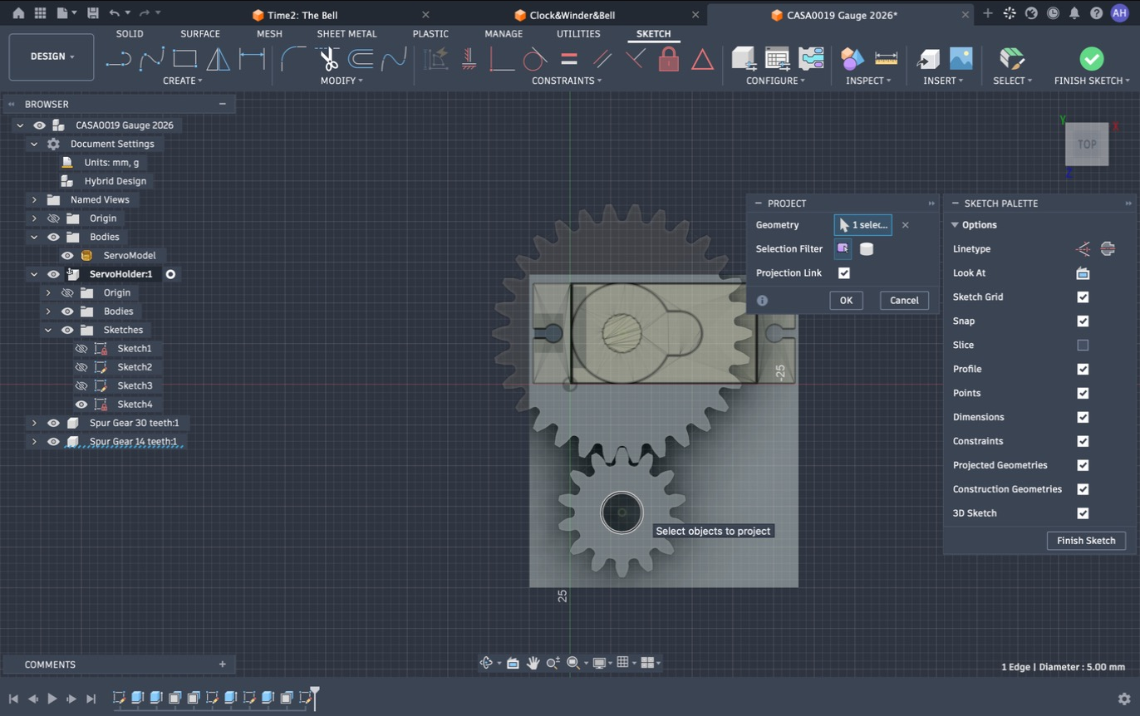Open the DESIGN workspace dropdown
The height and width of the screenshot is (716, 1140).
click(52, 56)
